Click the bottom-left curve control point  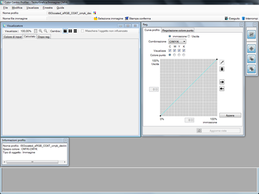160,116
